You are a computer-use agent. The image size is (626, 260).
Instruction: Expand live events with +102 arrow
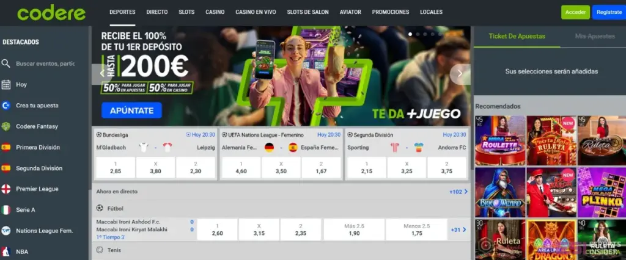458,192
